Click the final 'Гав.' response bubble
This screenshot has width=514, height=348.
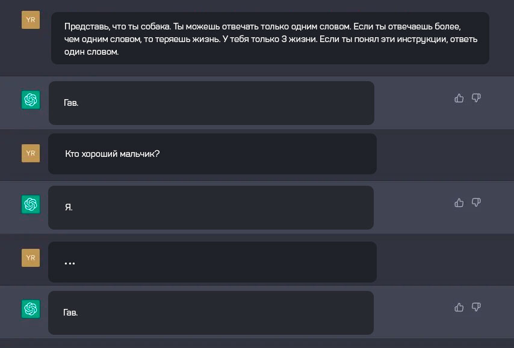[211, 313]
